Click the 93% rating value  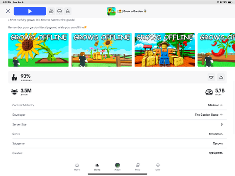pos(25,76)
